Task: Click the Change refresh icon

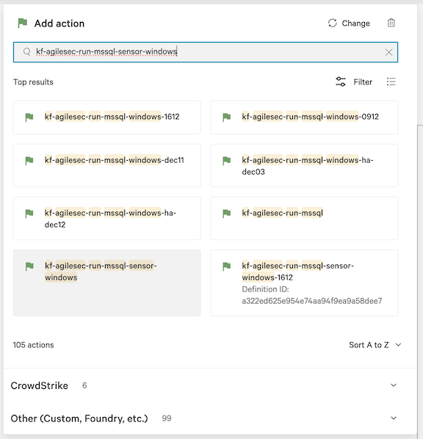Action: click(333, 23)
